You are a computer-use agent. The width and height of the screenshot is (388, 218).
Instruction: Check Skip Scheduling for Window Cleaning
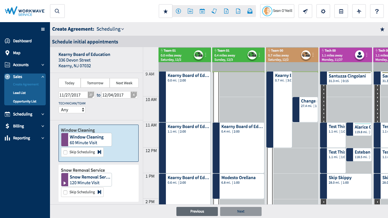coord(65,152)
